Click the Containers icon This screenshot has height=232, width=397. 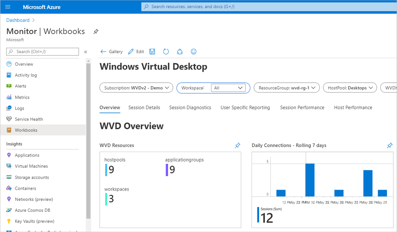[9, 188]
